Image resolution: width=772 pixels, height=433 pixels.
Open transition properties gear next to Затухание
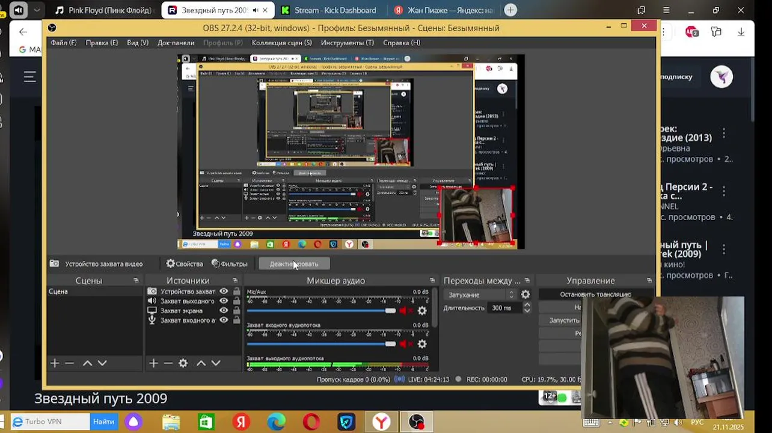[x=525, y=295]
